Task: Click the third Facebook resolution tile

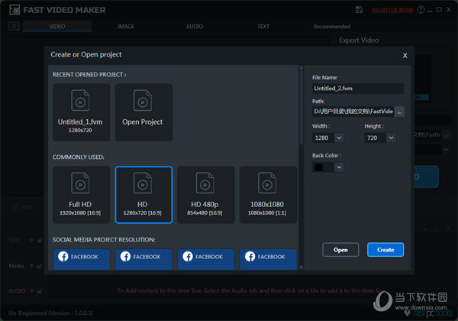Action: pos(205,259)
